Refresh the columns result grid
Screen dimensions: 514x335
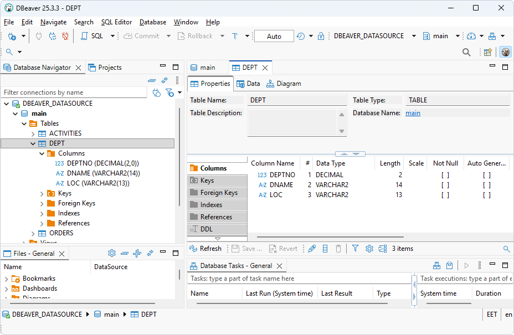(x=206, y=249)
